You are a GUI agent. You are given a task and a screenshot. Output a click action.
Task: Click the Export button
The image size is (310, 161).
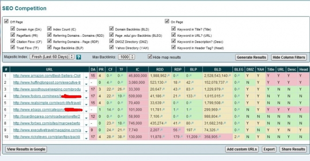point(269,149)
